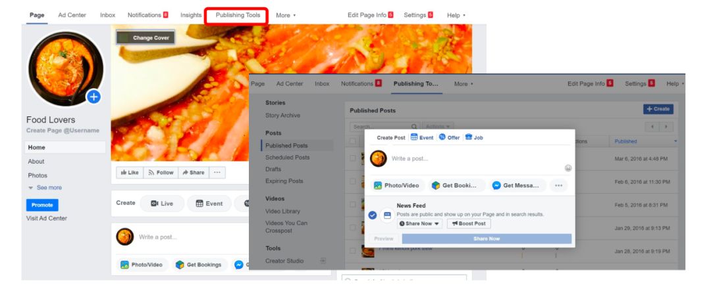Click the Follow button under the cover photo

161,172
